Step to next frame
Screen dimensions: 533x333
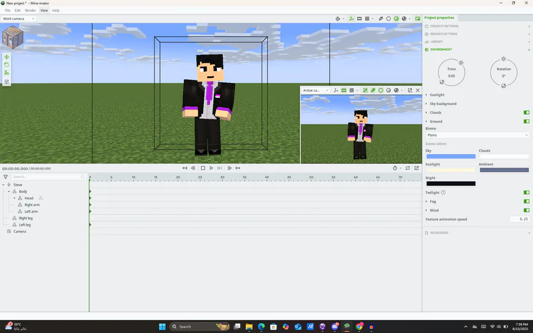click(x=230, y=168)
